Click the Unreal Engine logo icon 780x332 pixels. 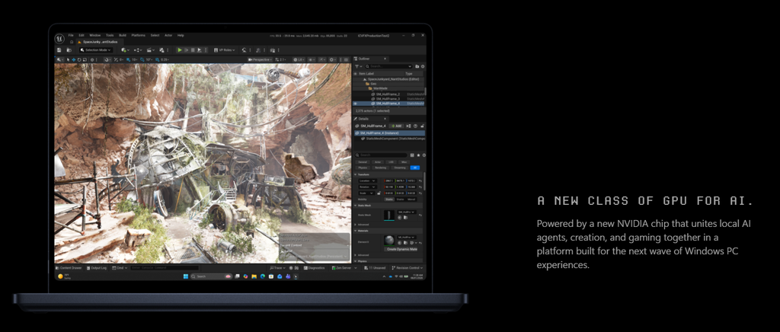[x=59, y=39]
